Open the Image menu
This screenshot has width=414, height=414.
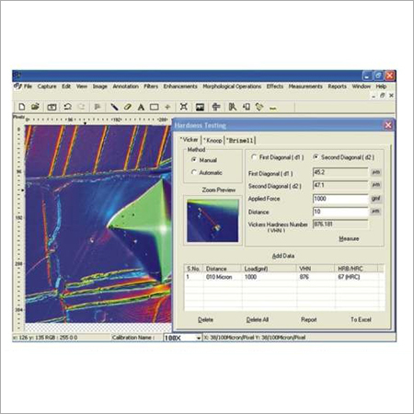(x=100, y=86)
